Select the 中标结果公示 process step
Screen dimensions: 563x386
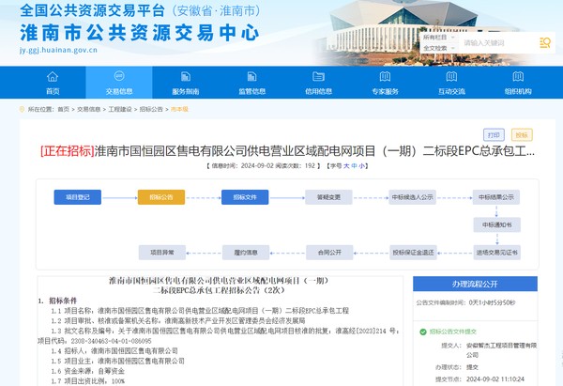coord(495,197)
